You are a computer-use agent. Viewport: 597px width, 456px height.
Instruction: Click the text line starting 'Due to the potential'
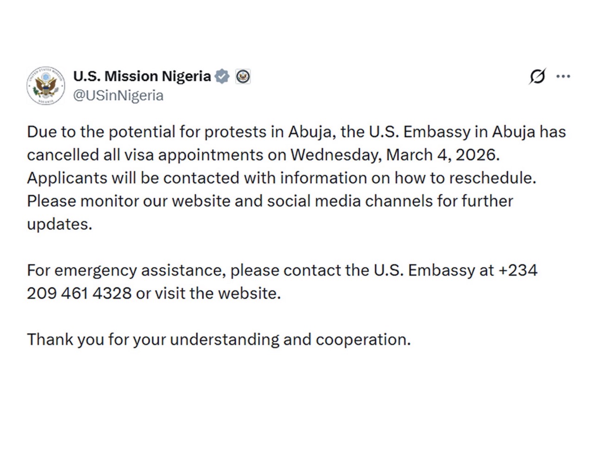click(x=296, y=132)
